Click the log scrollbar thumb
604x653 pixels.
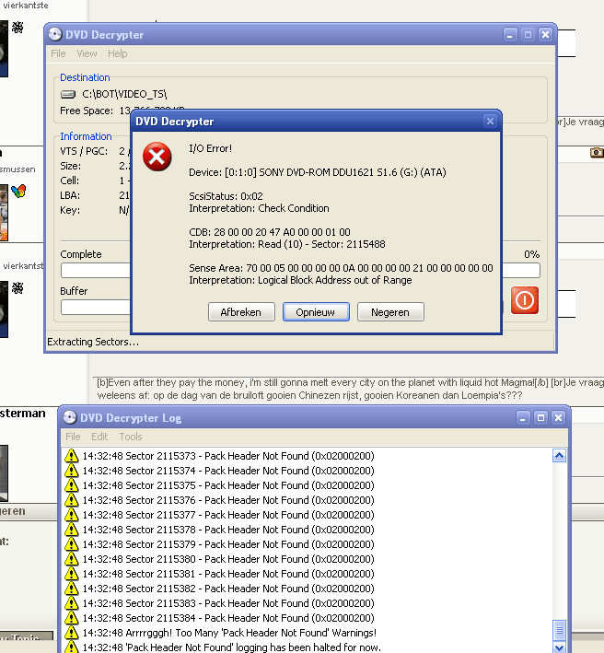click(x=559, y=630)
